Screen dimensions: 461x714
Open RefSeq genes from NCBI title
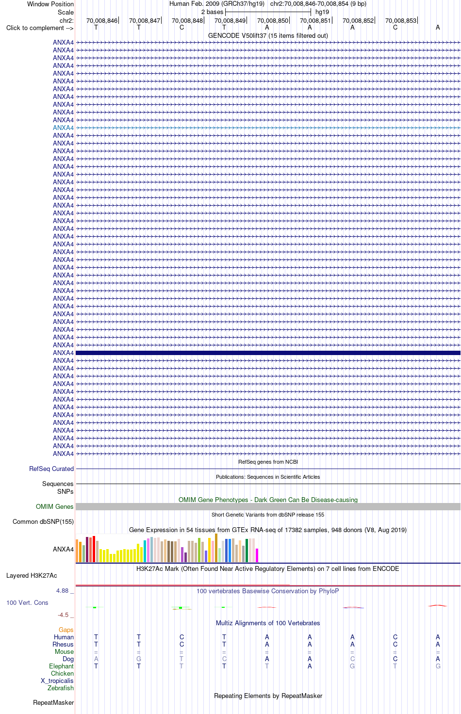pyautogui.click(x=268, y=462)
